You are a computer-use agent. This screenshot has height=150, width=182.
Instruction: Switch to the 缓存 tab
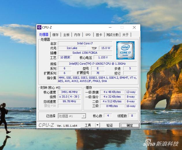click(55, 35)
